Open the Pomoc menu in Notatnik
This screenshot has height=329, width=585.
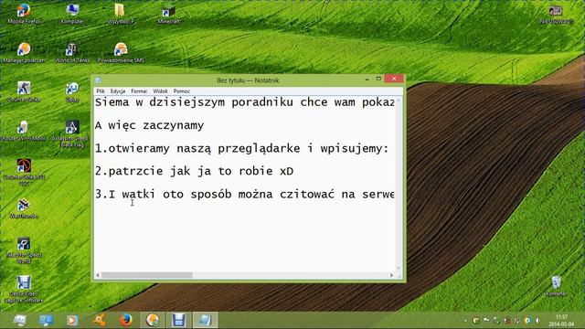click(182, 91)
